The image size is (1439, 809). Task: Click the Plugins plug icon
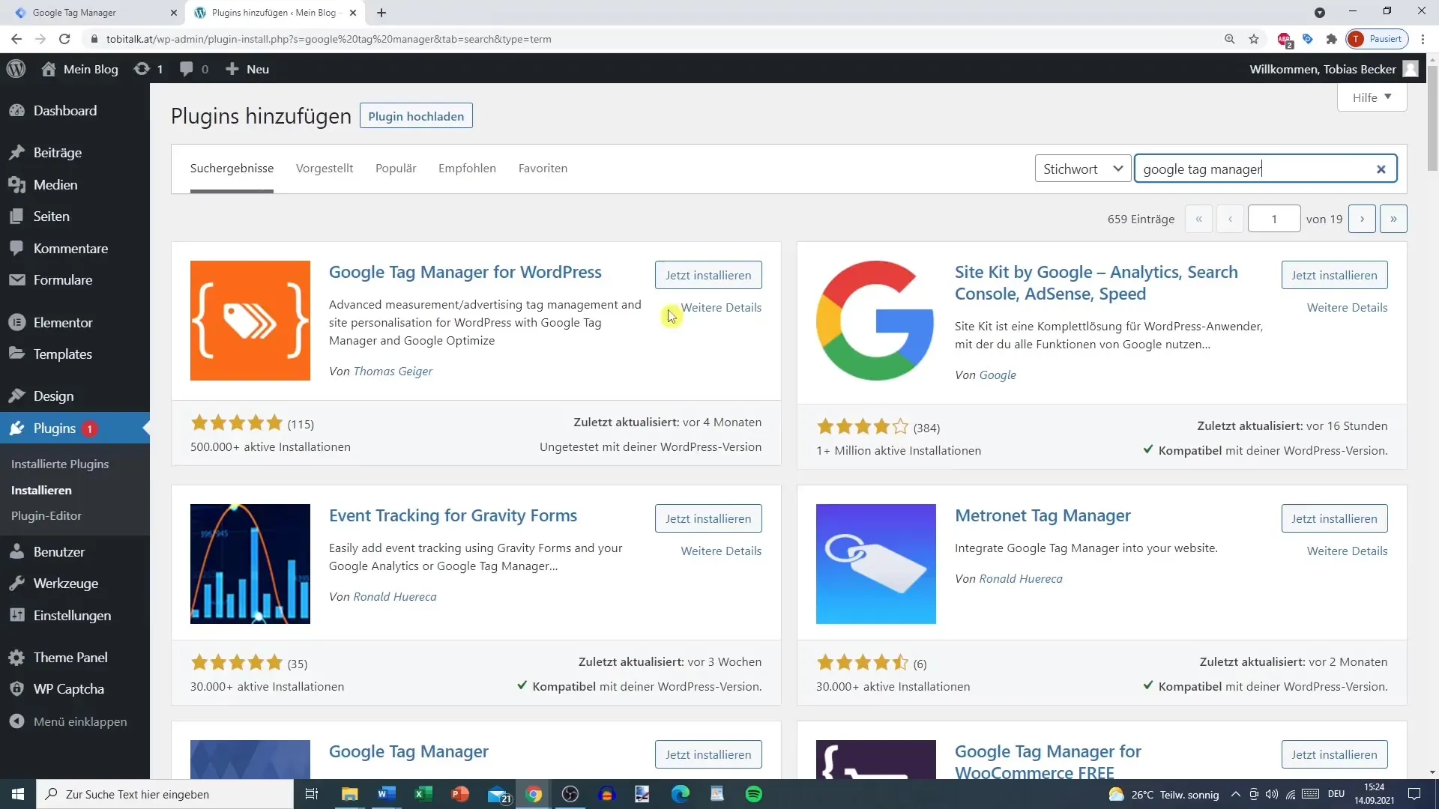point(16,428)
